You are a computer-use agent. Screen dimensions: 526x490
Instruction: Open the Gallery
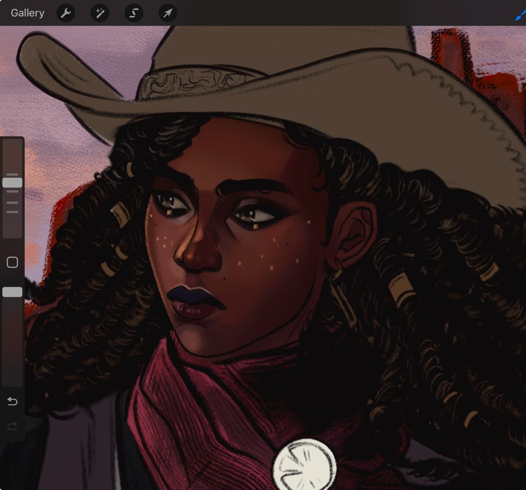[28, 13]
